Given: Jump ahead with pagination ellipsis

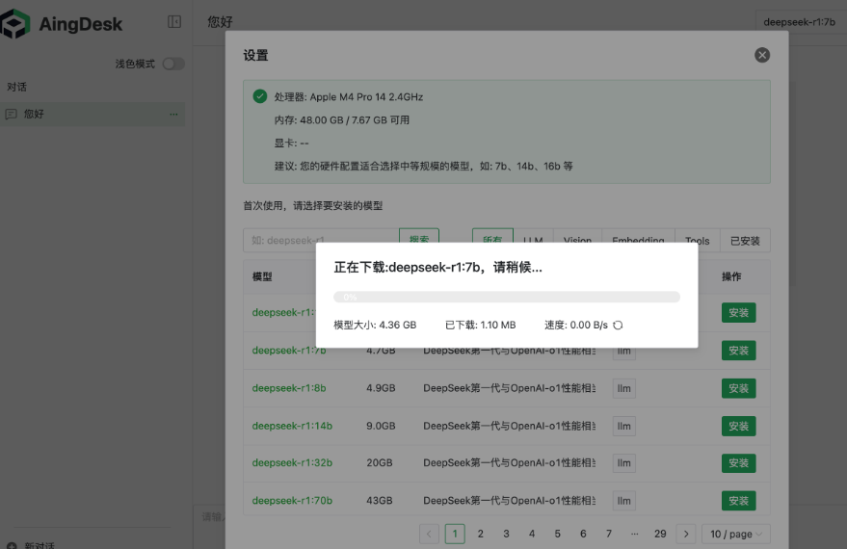Looking at the screenshot, I should point(634,534).
